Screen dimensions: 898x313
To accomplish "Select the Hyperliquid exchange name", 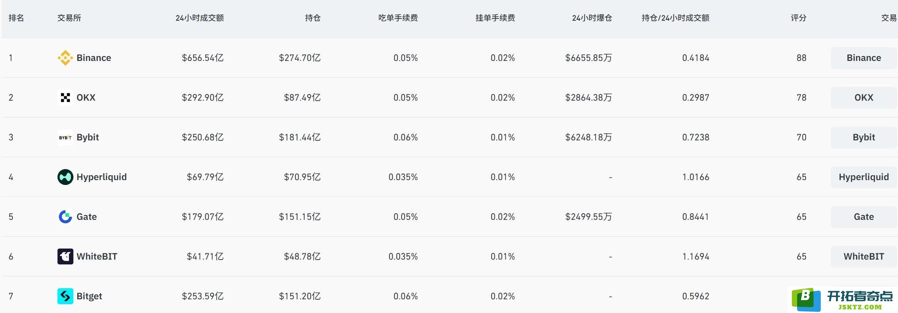I will [x=102, y=177].
